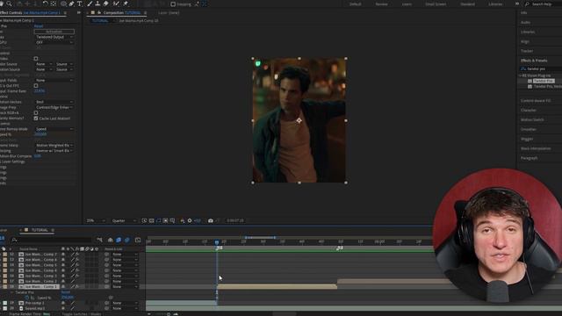The width and height of the screenshot is (562, 316).
Task: Select the Eraser tool
Action: (105, 4)
